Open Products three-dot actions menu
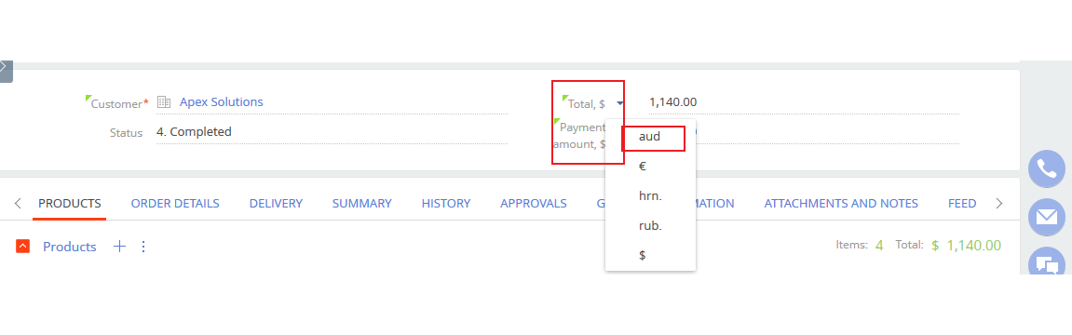This screenshot has height=335, width=1072. (142, 247)
